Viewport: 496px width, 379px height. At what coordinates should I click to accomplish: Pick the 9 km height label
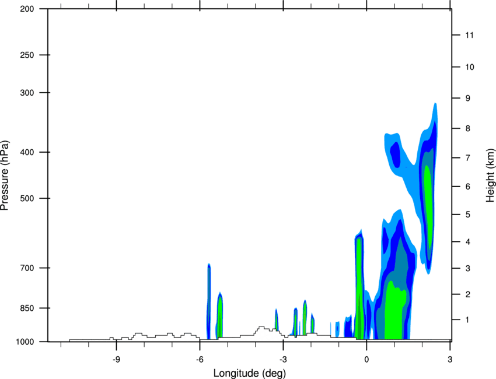pos(467,99)
